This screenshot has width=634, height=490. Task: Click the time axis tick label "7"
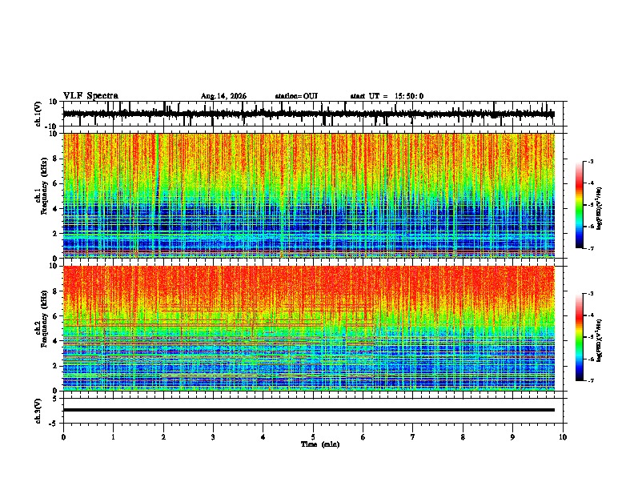click(x=413, y=437)
